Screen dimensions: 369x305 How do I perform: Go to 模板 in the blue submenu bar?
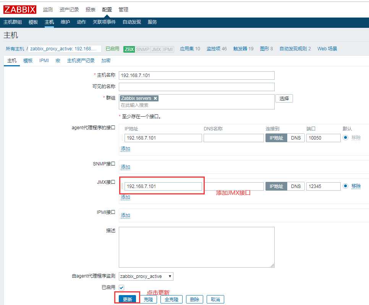(33, 22)
